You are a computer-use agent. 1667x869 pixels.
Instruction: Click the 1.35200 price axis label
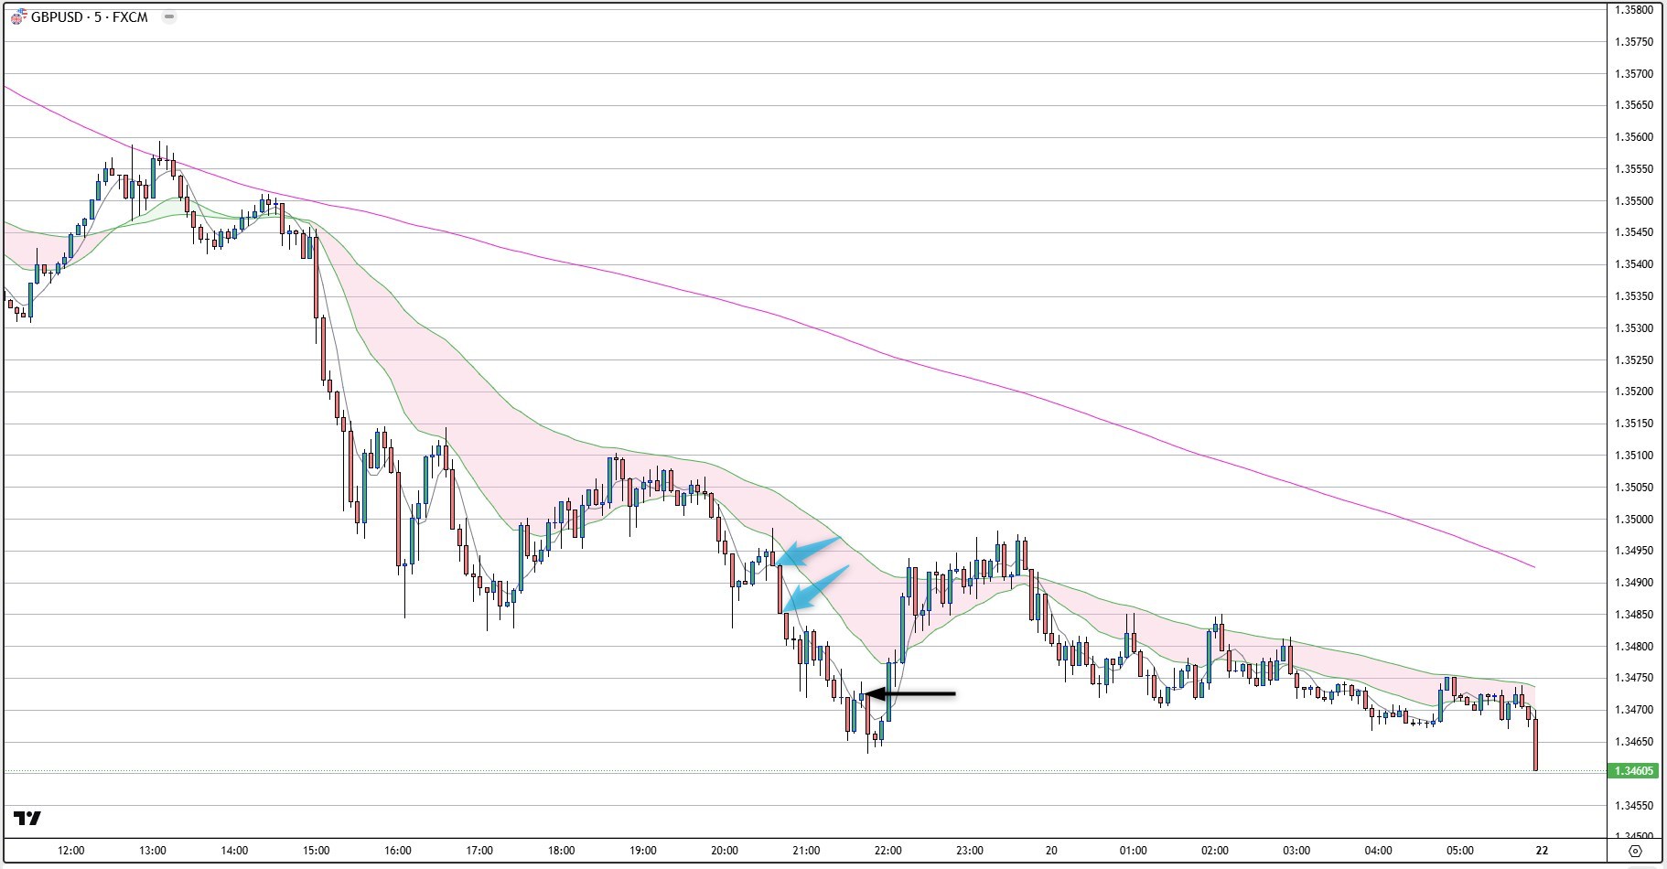(1633, 392)
